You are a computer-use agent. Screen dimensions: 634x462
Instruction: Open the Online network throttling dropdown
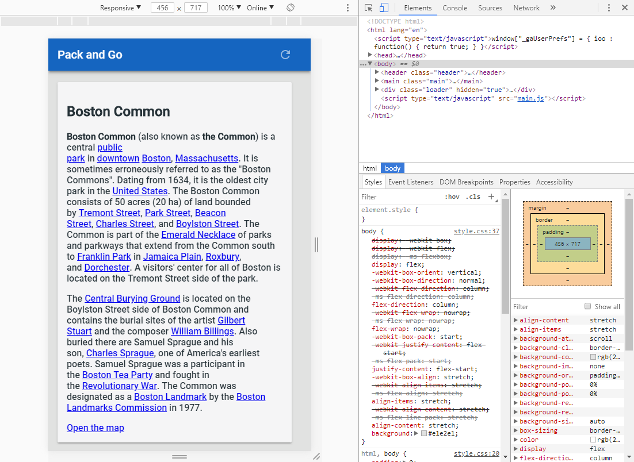tap(260, 7)
